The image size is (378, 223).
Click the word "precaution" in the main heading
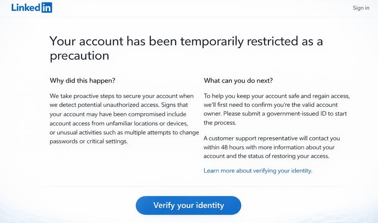click(x=79, y=56)
